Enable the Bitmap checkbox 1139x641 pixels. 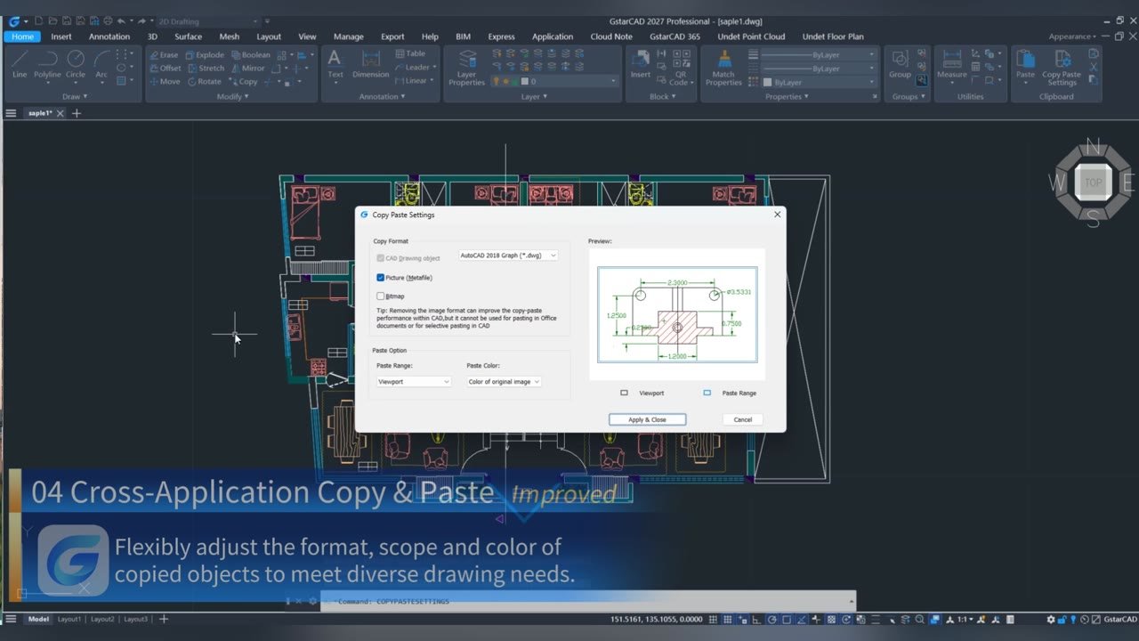(x=381, y=296)
